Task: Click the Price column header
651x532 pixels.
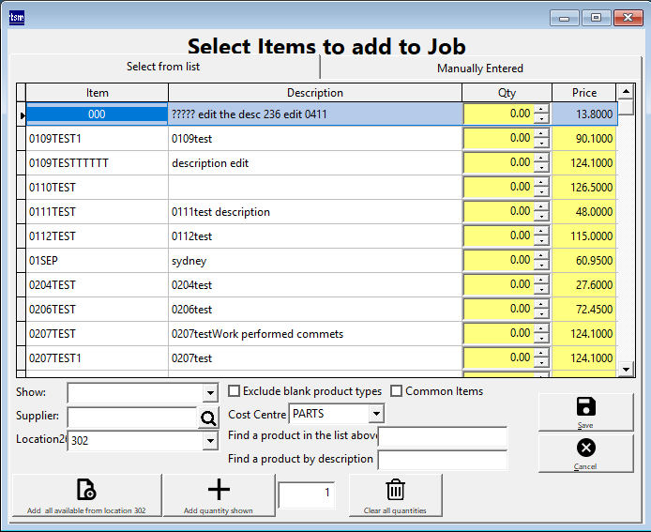Action: (583, 93)
